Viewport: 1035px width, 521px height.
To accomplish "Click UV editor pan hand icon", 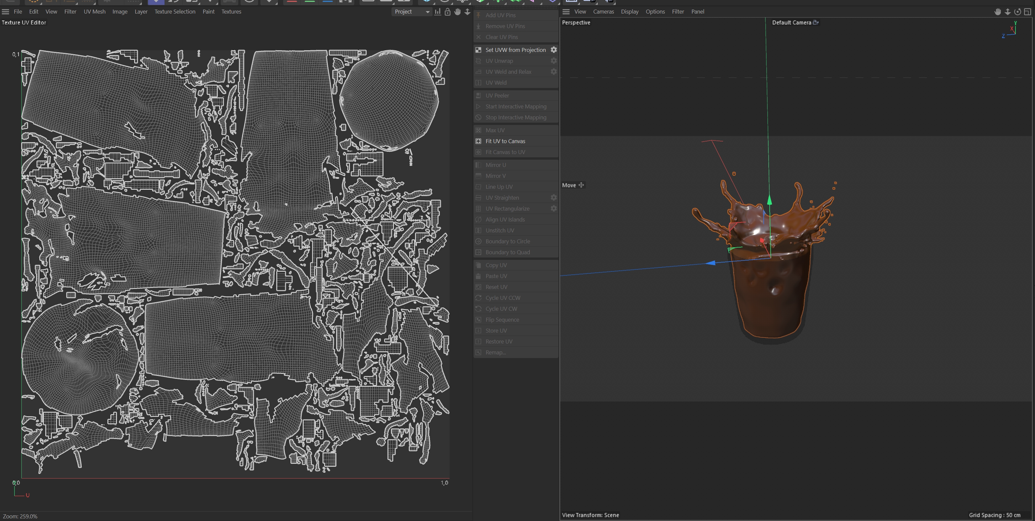I will (x=457, y=12).
